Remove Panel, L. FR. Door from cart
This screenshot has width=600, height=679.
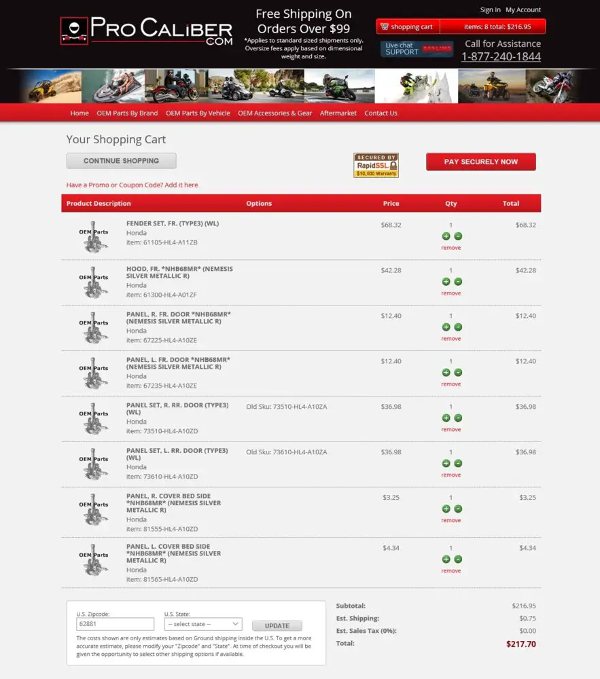[451, 384]
